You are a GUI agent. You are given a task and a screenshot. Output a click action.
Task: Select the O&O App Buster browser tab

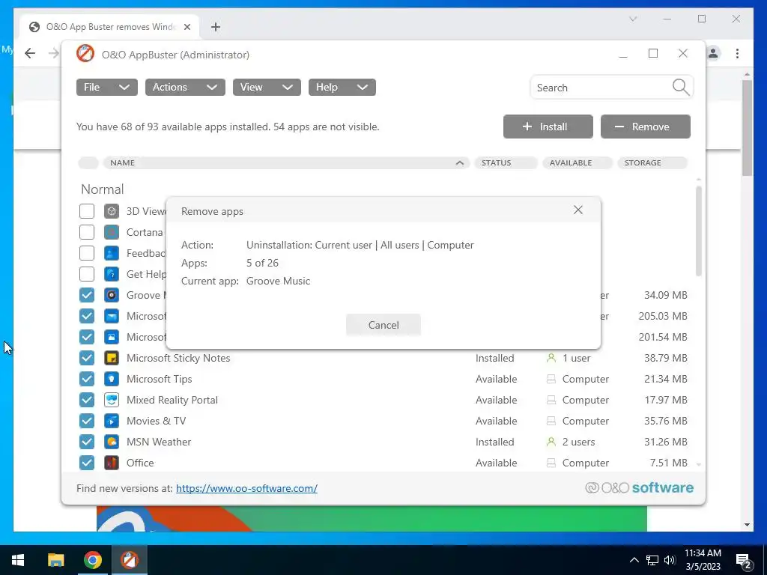click(109, 27)
